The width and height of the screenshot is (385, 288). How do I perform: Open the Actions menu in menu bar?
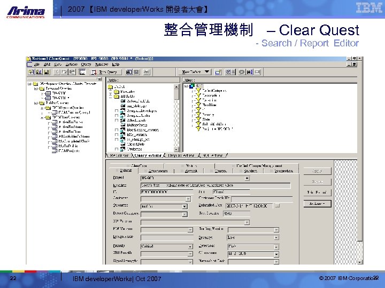click(x=72, y=65)
